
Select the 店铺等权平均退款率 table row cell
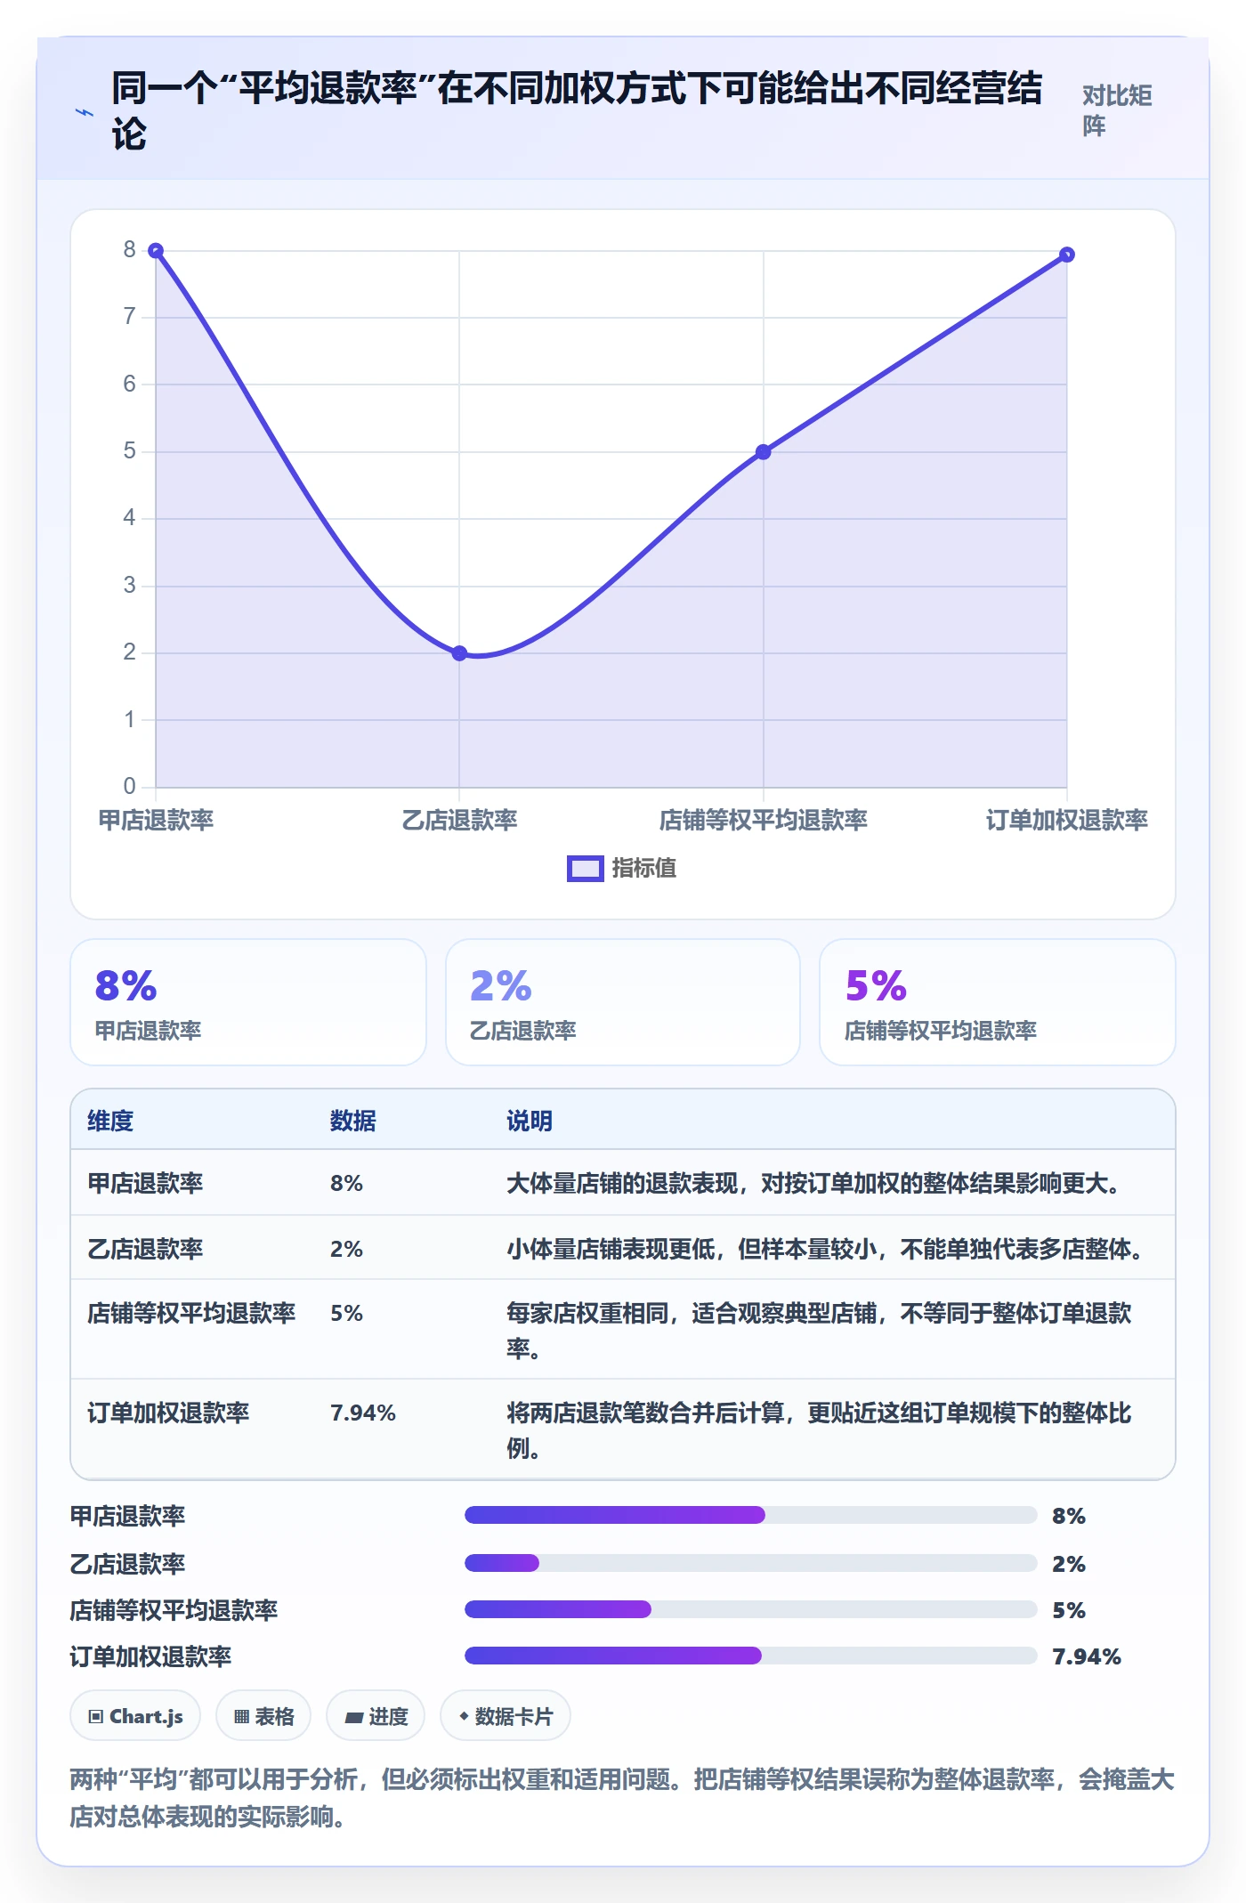[x=191, y=1313]
